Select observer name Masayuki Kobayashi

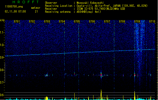pos(90,3)
